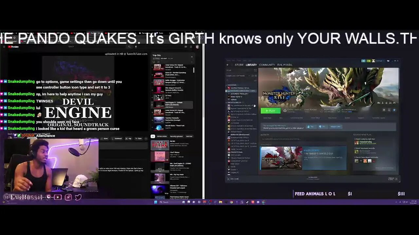Open Steam Downloads at the bottom

(313, 178)
